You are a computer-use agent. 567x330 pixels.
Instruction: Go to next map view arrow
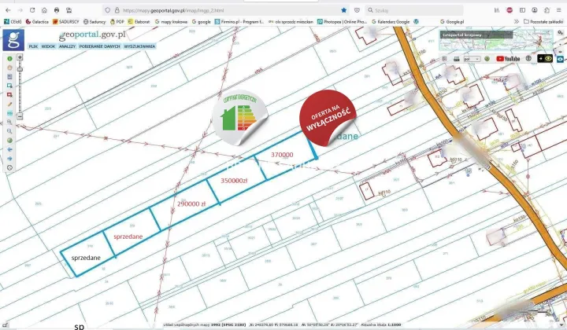point(9,159)
